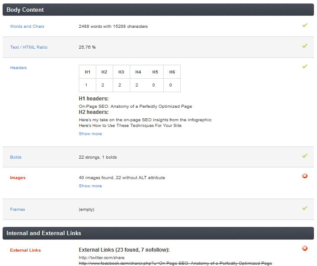
Task: Click 'External Links (23 found, 7 nofollow):' heading
Action: 124,250
